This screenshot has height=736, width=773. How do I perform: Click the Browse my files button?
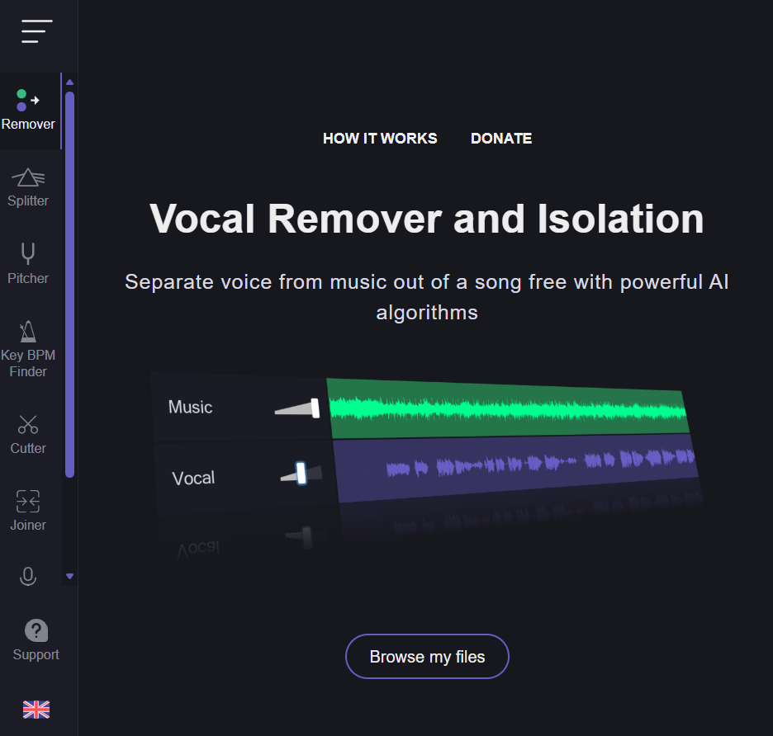point(426,656)
